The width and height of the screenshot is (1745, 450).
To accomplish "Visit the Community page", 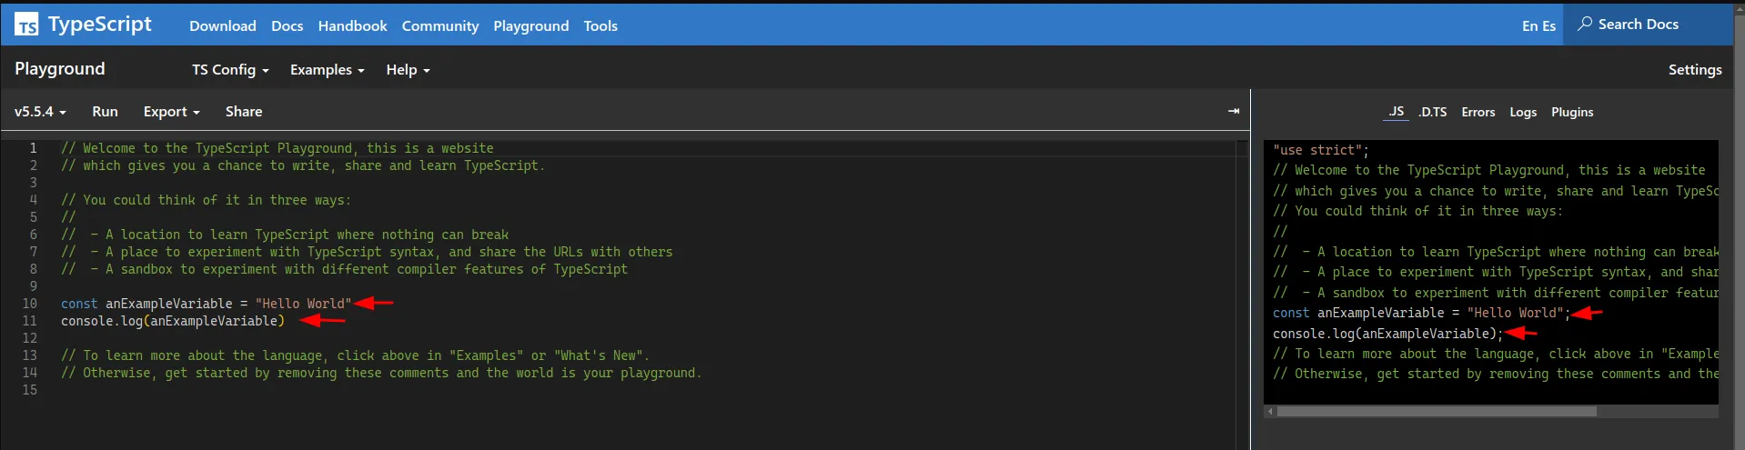I will click(440, 25).
